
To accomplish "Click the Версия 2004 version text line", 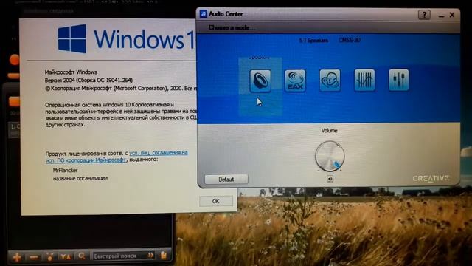I will pos(88,81).
